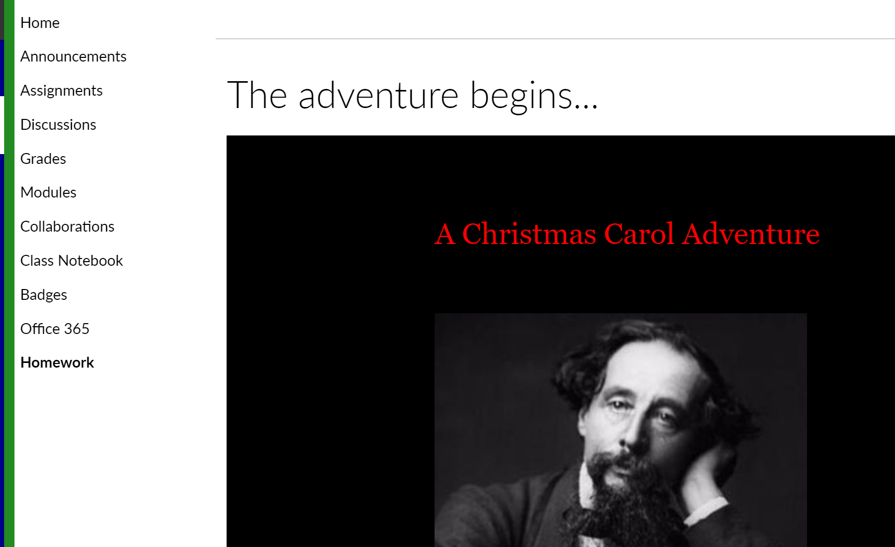Select Discussions from the sidebar
This screenshot has width=895, height=547.
point(58,125)
